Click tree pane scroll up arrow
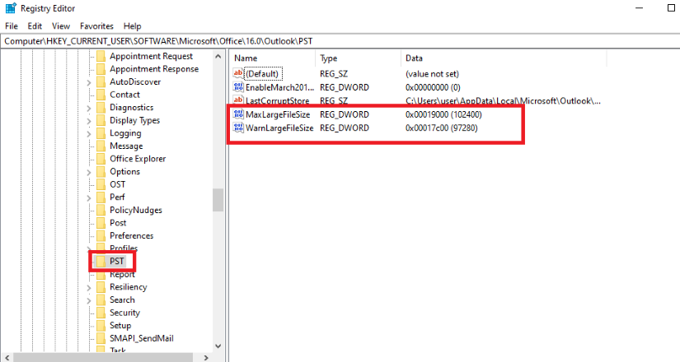The image size is (680, 362). click(218, 56)
